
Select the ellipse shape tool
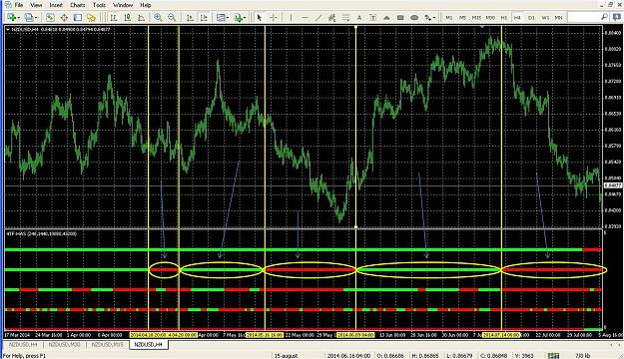[x=414, y=18]
